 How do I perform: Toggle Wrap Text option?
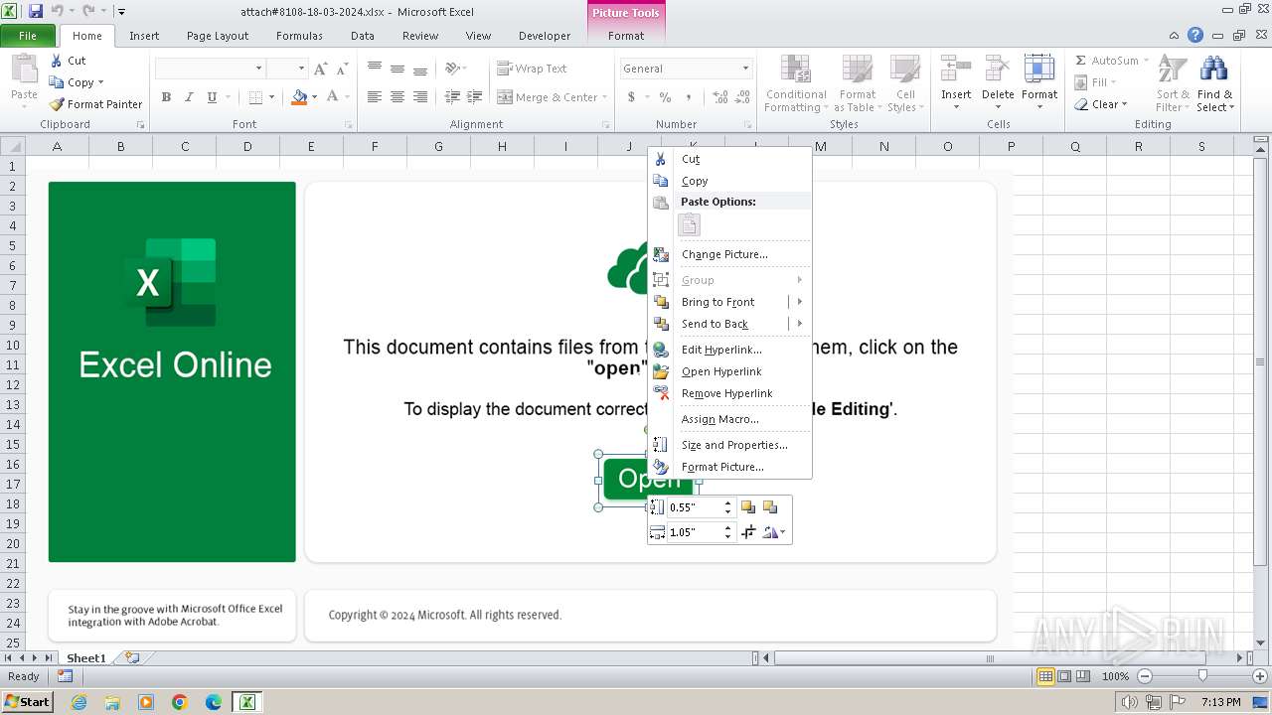532,69
